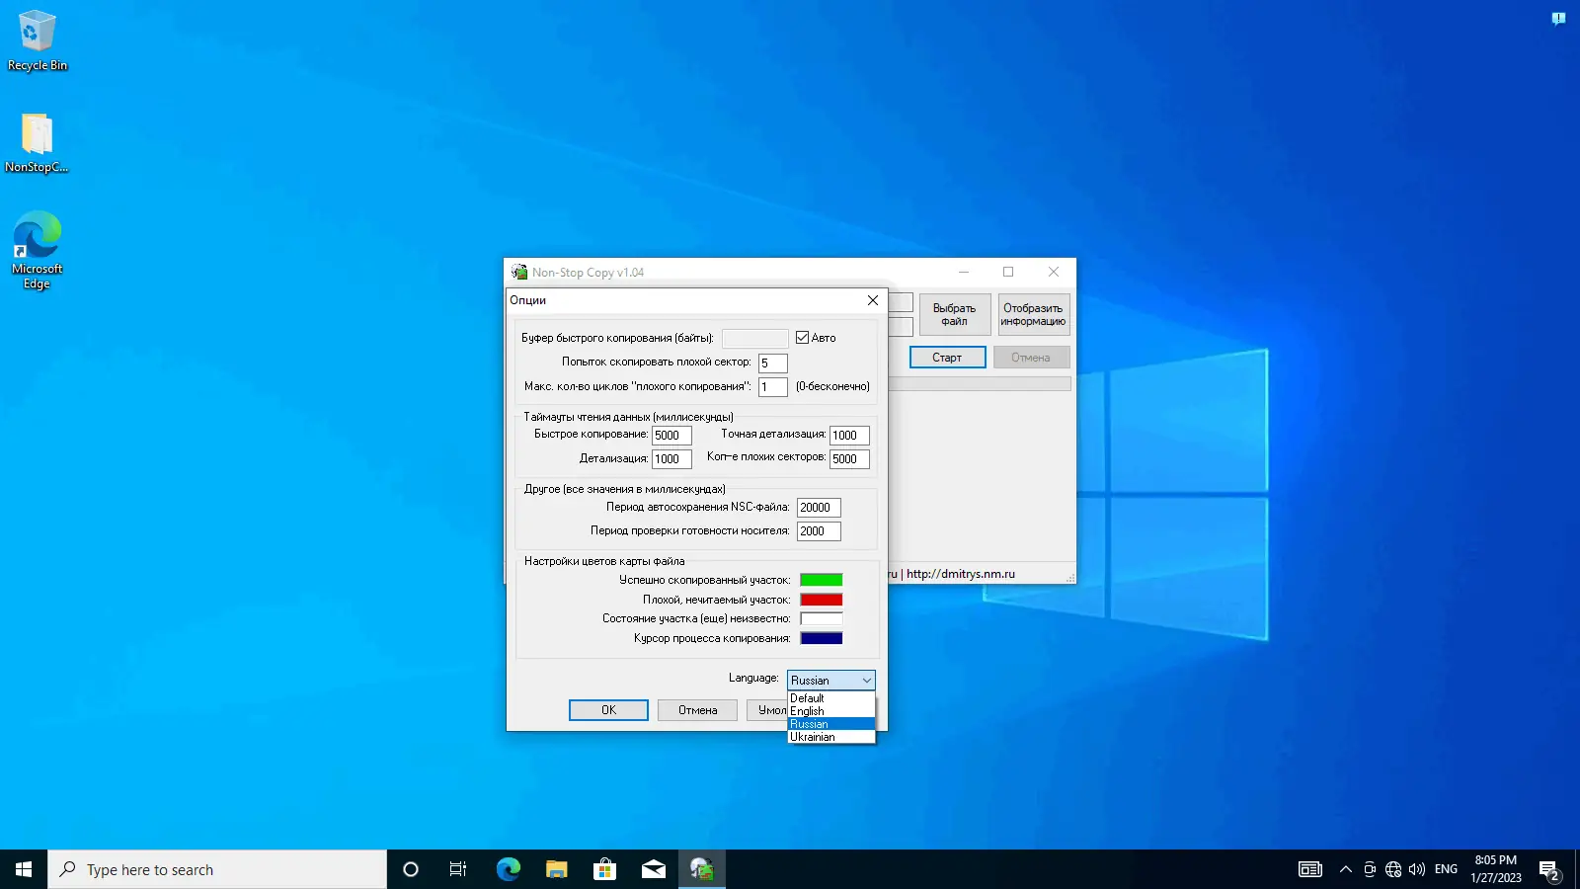Click the ENG input language indicator

pos(1446,869)
